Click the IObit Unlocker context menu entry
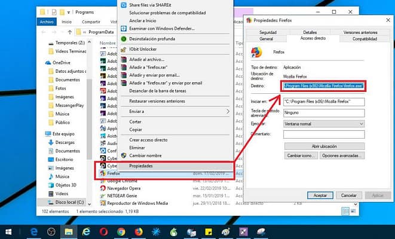Viewport: 395px width, 239px height. coord(145,48)
